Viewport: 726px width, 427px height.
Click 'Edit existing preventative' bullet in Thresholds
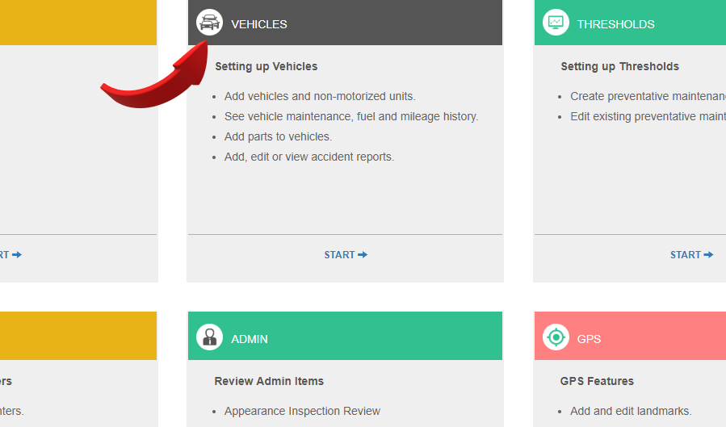coord(648,116)
